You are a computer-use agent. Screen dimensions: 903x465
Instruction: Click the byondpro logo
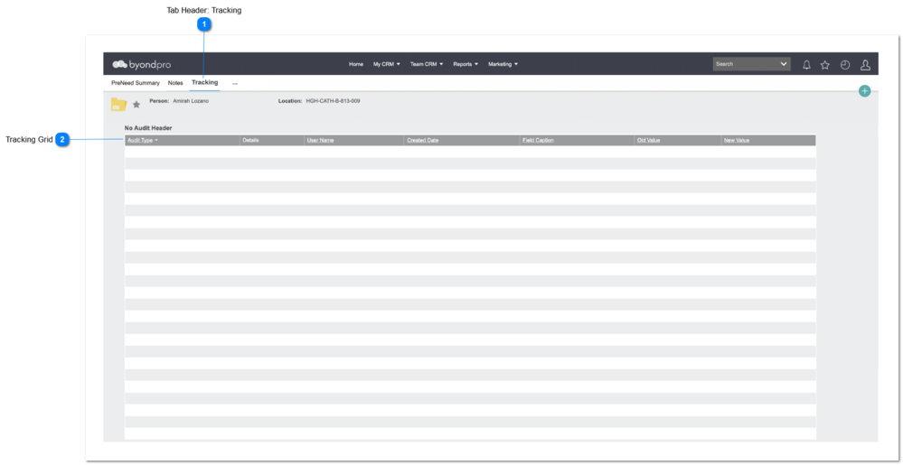coord(142,64)
